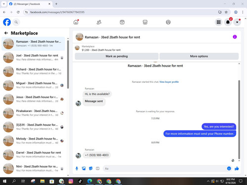Open Melody conversation in list
Screen dimensions: 247x185
(33, 141)
